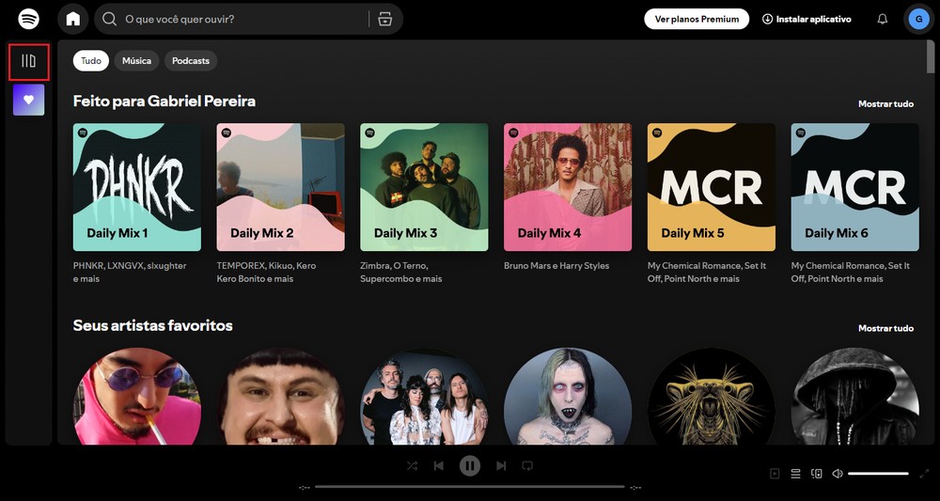The width and height of the screenshot is (940, 501).
Task: Expand Your Library sidebar icon
Action: 29,61
